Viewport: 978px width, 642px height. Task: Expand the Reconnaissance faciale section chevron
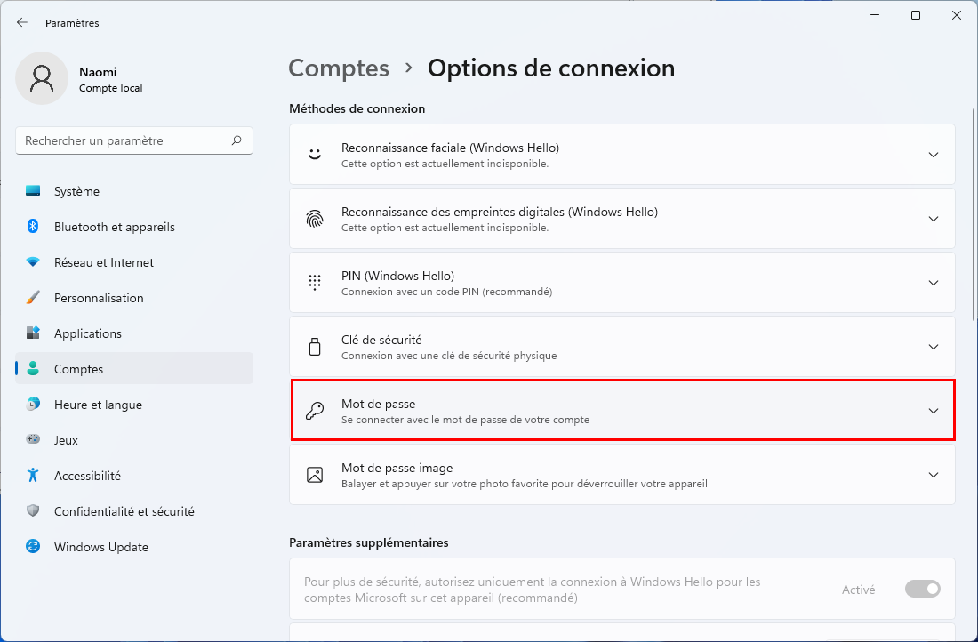click(934, 155)
